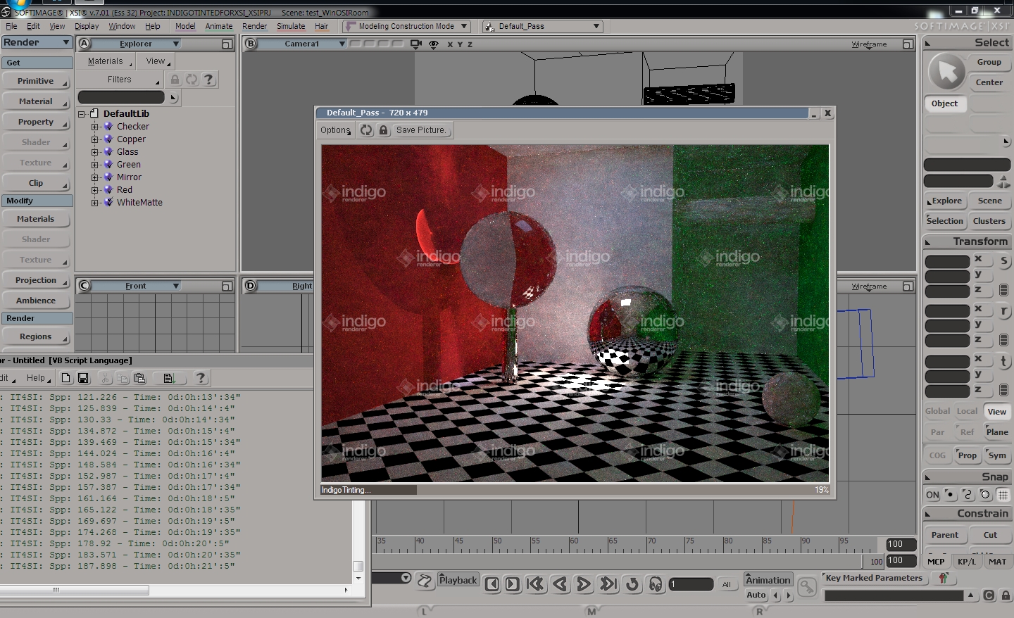Click the snap to grid icon
This screenshot has width=1014, height=618.
(x=1003, y=495)
